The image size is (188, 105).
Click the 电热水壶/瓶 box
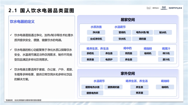(142, 32)
